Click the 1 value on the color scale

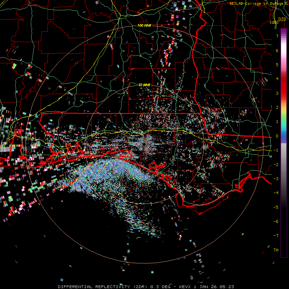[277, 122]
